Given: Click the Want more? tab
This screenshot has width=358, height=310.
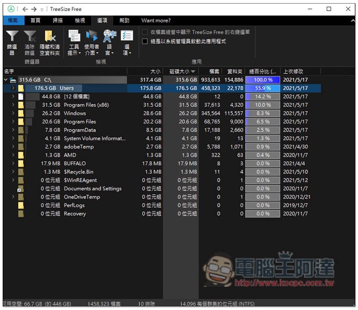Looking at the screenshot, I should pyautogui.click(x=156, y=21).
